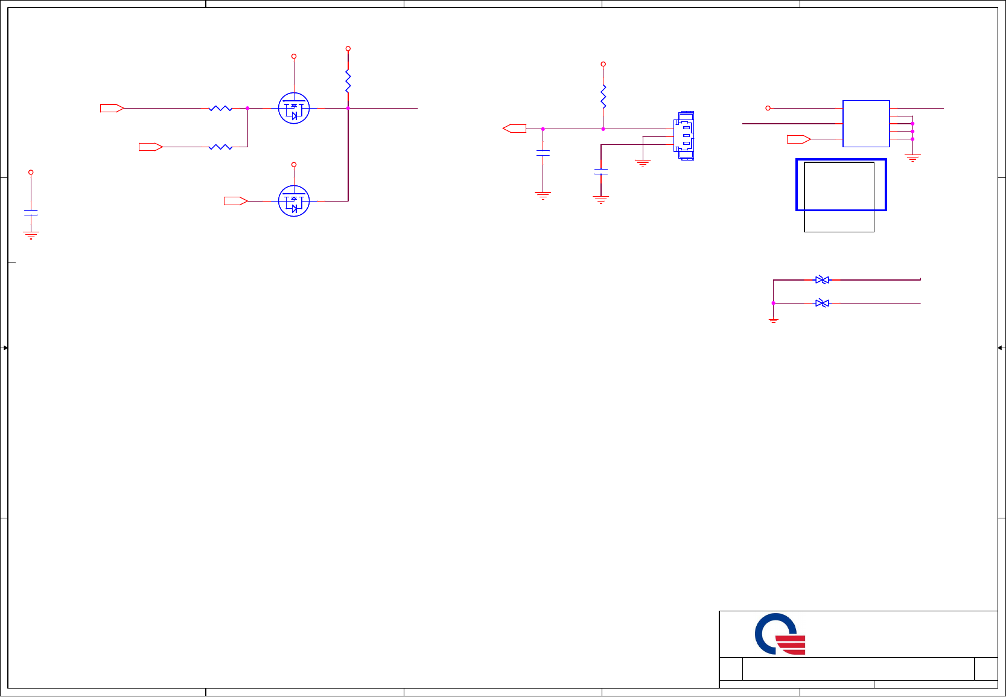Select the power terminal circle wired to the IC
Image resolution: width=1006 pixels, height=697 pixels.
[768, 108]
